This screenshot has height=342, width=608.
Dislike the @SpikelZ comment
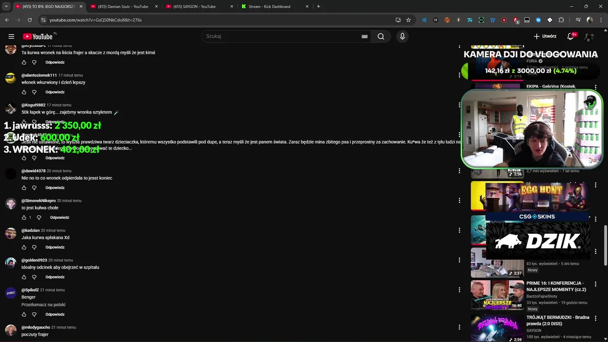pyautogui.click(x=34, y=314)
